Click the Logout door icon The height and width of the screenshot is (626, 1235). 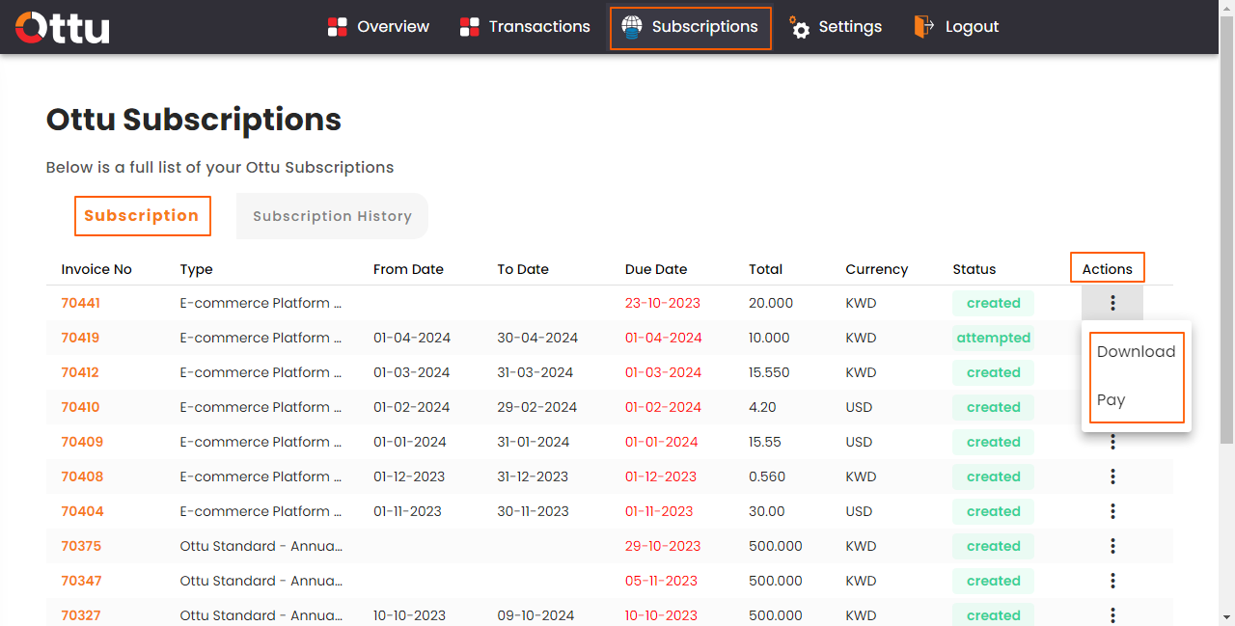[924, 27]
